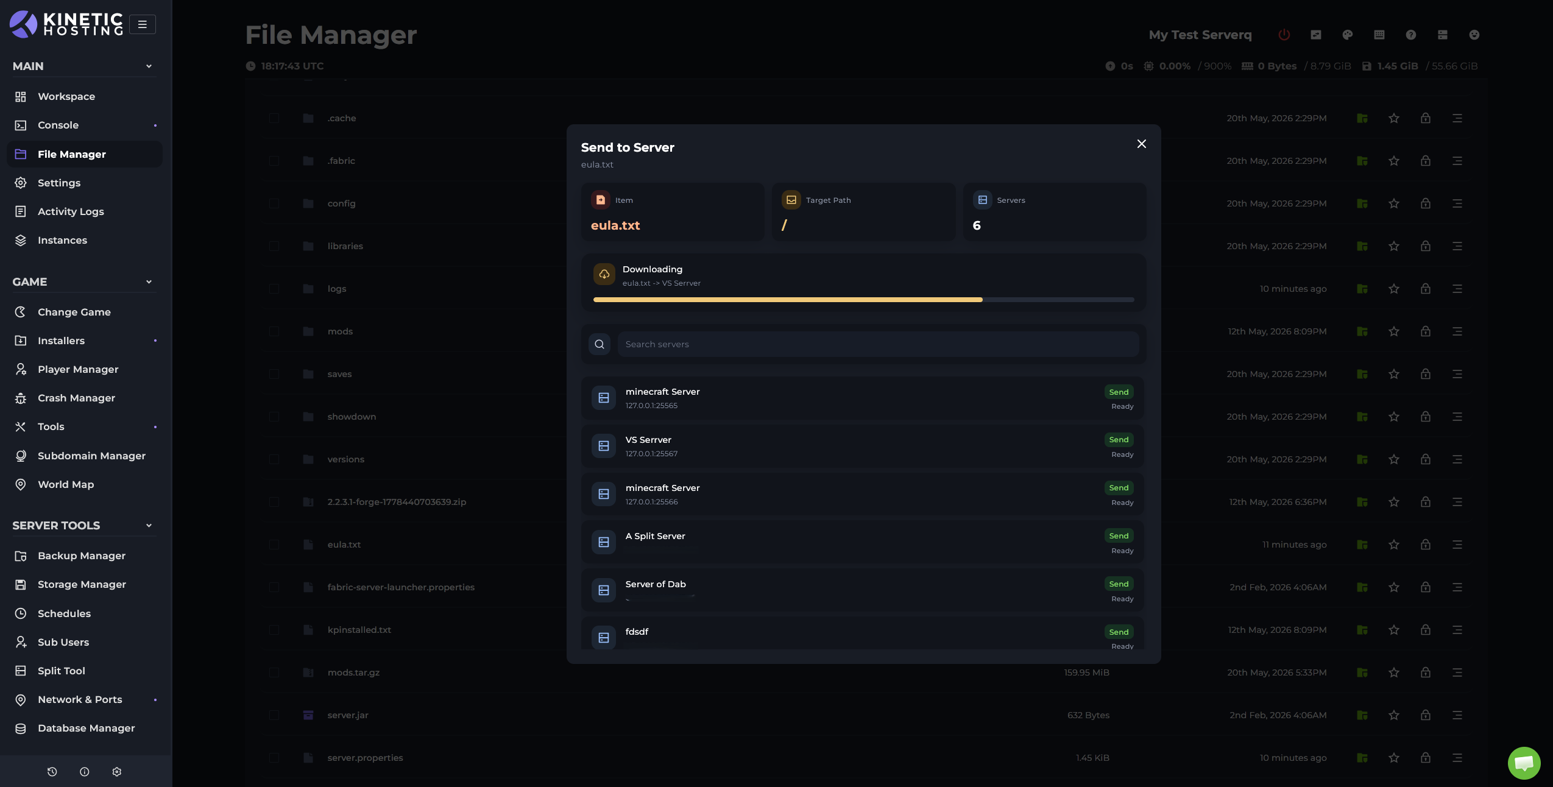
Task: Click the search magnifier icon in dialog
Action: click(x=600, y=344)
